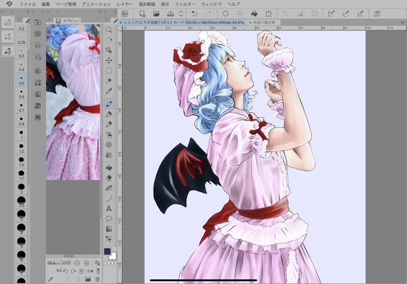Screen dimensions: 407x284
Task: Open the アニメーション menu
Action: [96, 4]
